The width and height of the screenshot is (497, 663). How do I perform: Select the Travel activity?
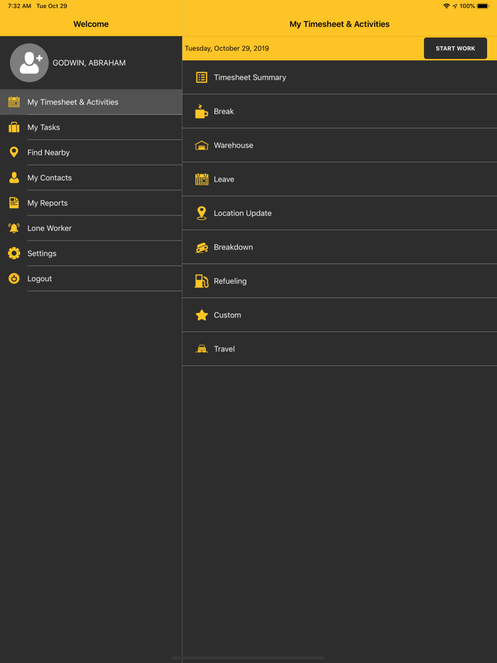[339, 349]
